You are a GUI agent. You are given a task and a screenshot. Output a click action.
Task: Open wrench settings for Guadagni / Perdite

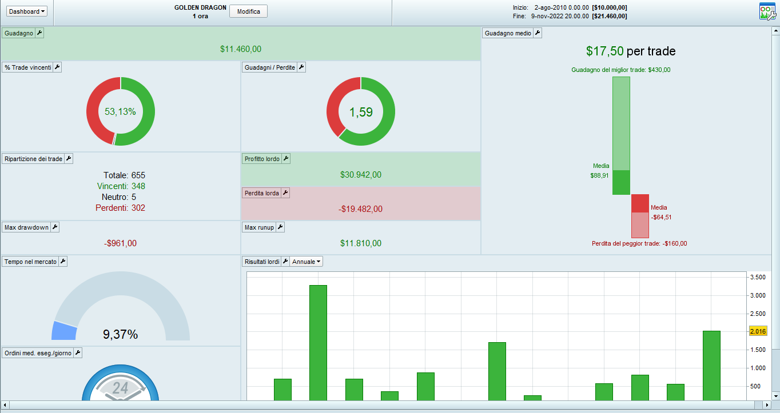point(301,67)
